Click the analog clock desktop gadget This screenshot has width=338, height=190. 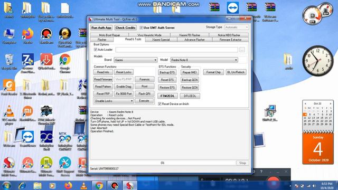click(318, 61)
